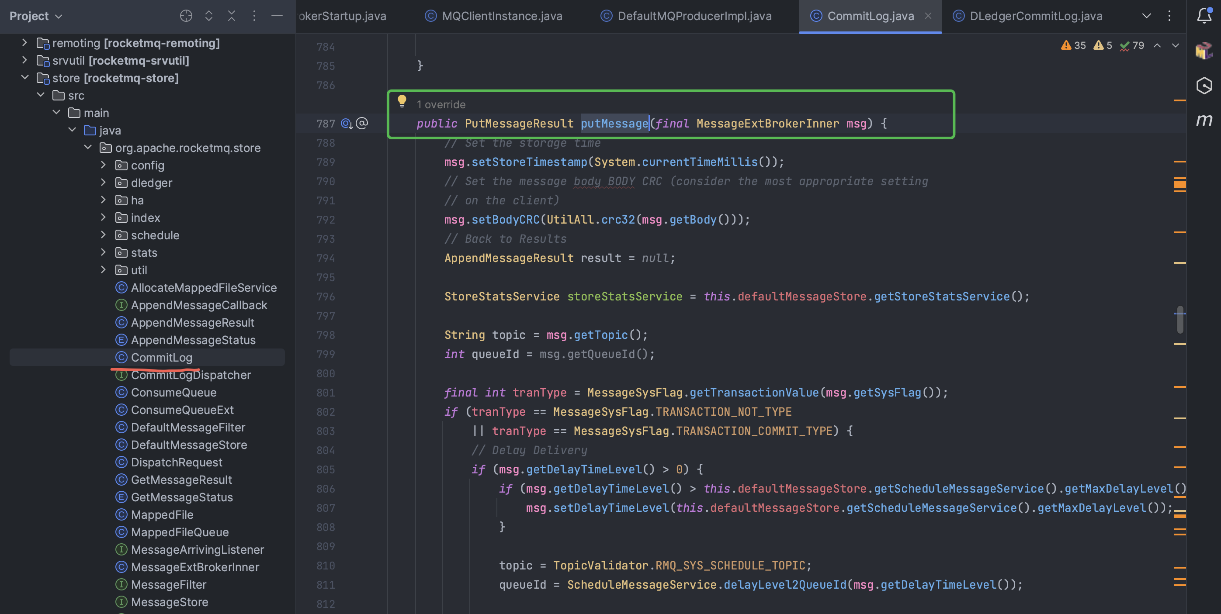Click the lightbulb intention icon
This screenshot has width=1221, height=614.
click(x=402, y=100)
